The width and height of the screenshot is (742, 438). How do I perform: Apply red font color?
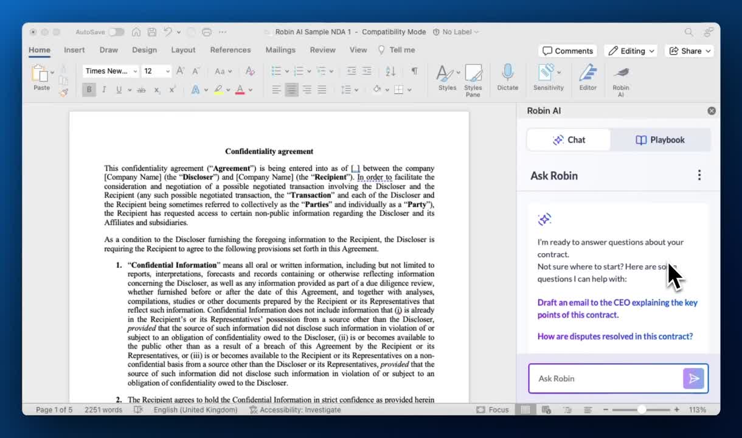coord(240,90)
